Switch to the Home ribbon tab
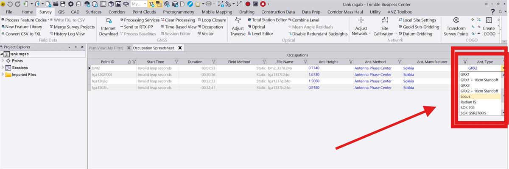 [x=27, y=12]
